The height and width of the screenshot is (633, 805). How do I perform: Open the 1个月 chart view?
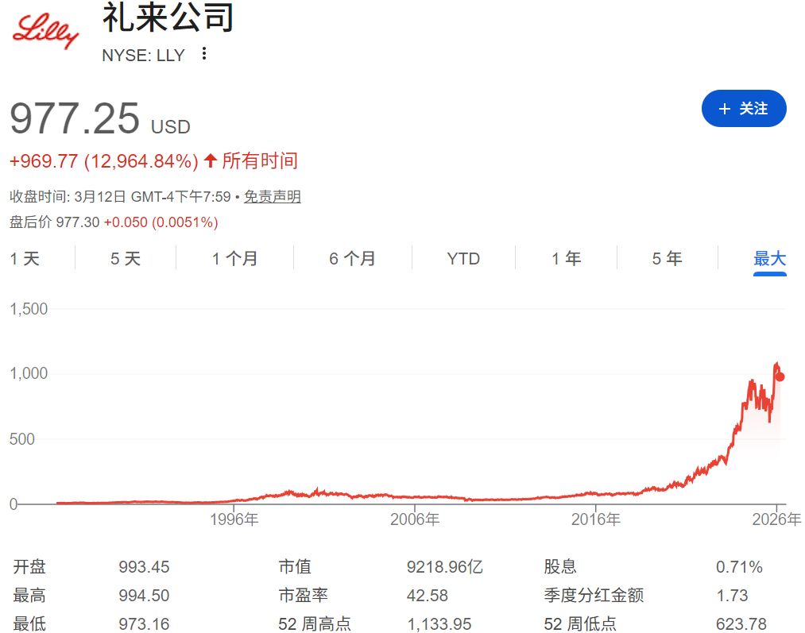tap(234, 258)
